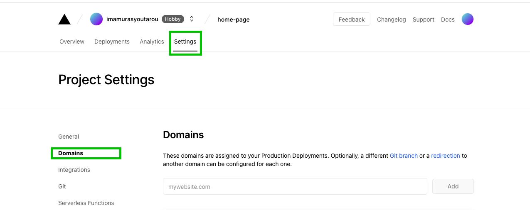Viewport: 530px width, 210px height.
Task: Click the Add domain button
Action: coord(453,186)
